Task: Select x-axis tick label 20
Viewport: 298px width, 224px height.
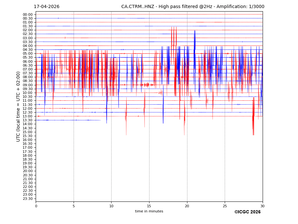Action: [x=187, y=206]
